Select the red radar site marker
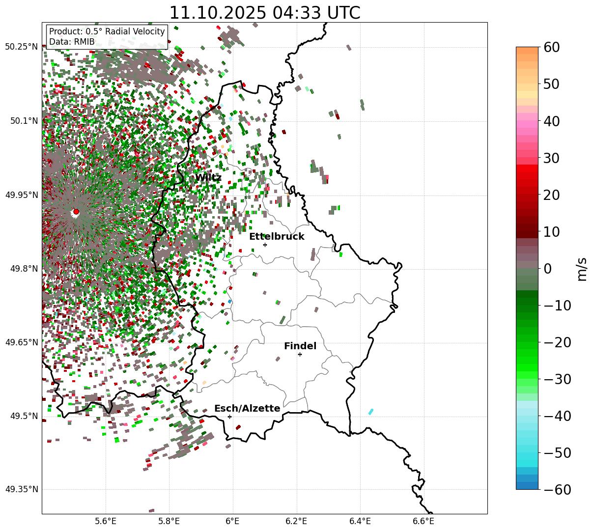 (x=76, y=212)
